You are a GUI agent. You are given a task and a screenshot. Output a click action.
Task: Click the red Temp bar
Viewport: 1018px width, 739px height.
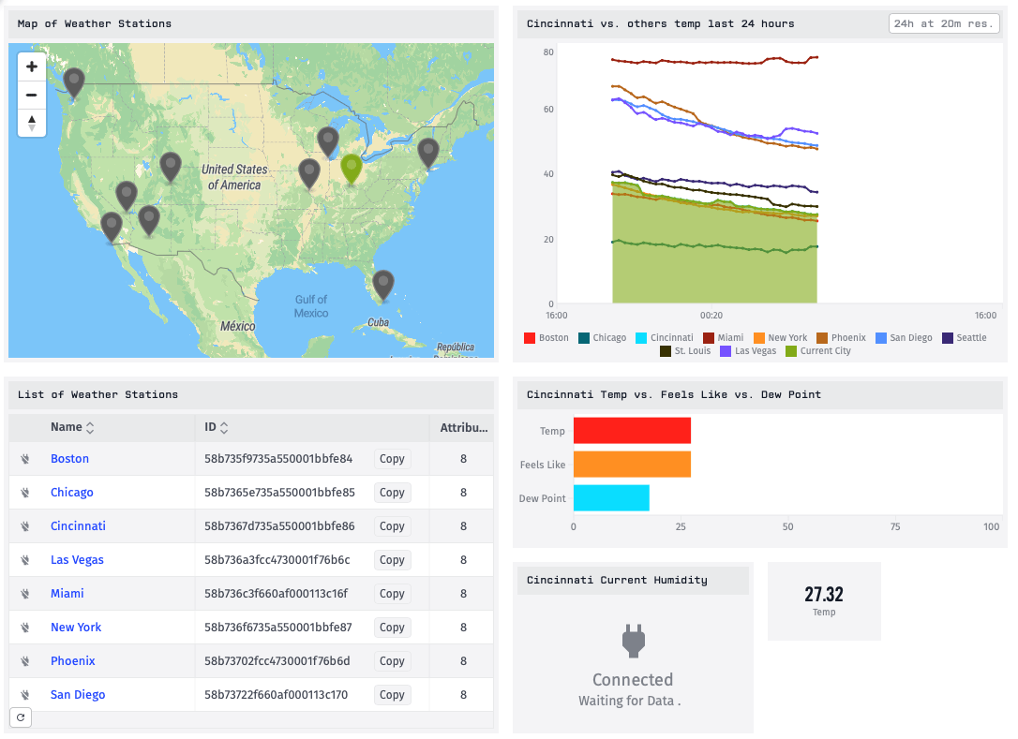(x=632, y=431)
